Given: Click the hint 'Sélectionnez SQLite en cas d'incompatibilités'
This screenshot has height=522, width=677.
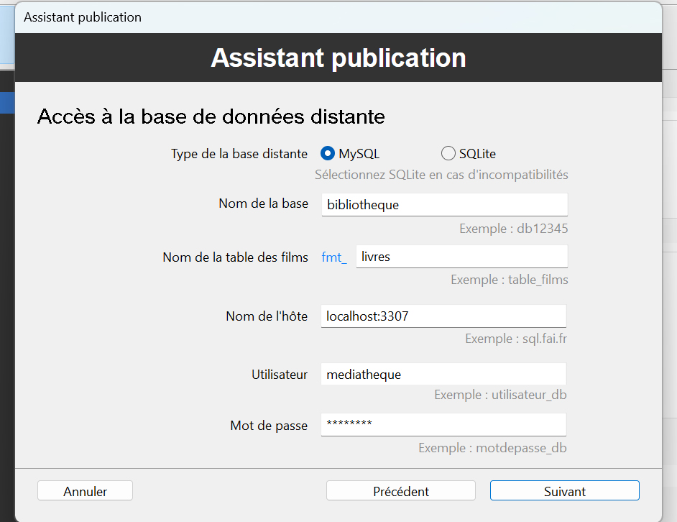Looking at the screenshot, I should pos(441,175).
